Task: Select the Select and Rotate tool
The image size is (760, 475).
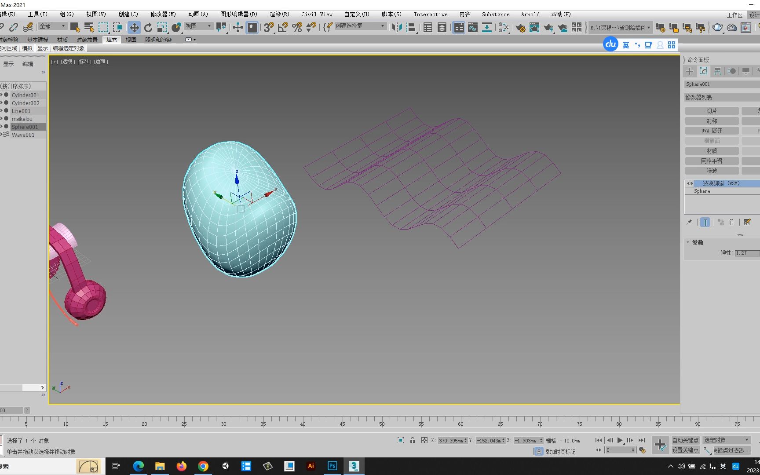Action: (148, 27)
